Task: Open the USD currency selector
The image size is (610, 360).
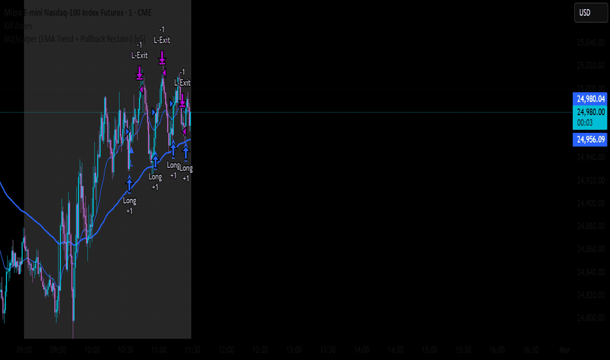Action: 583,12
